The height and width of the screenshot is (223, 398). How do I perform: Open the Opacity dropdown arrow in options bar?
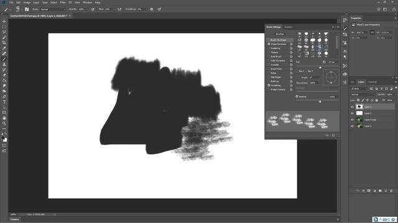point(87,9)
